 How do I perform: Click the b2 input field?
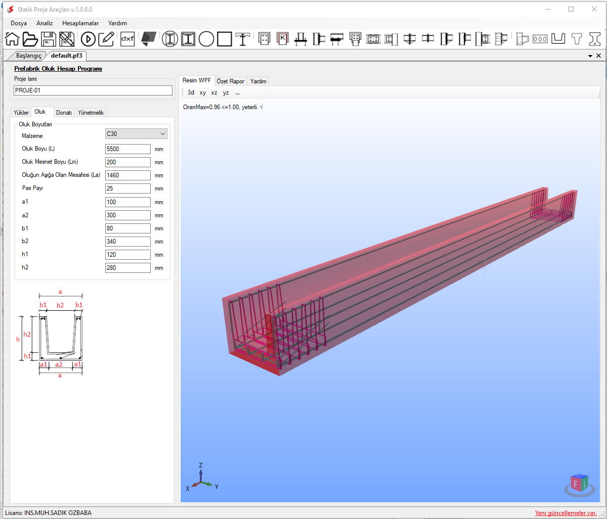click(128, 242)
